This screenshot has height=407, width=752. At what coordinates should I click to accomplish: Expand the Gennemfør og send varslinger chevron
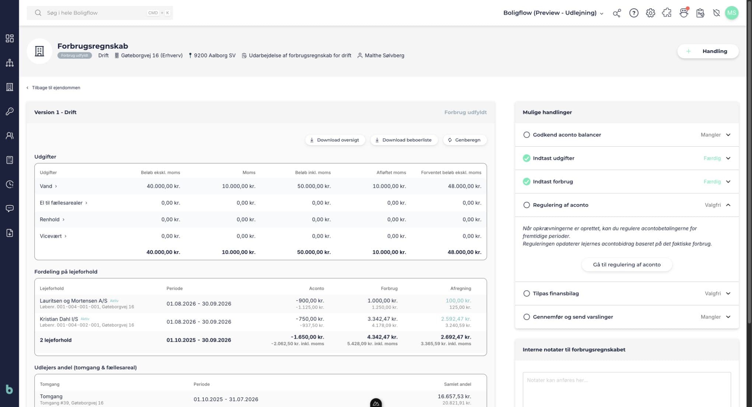728,317
